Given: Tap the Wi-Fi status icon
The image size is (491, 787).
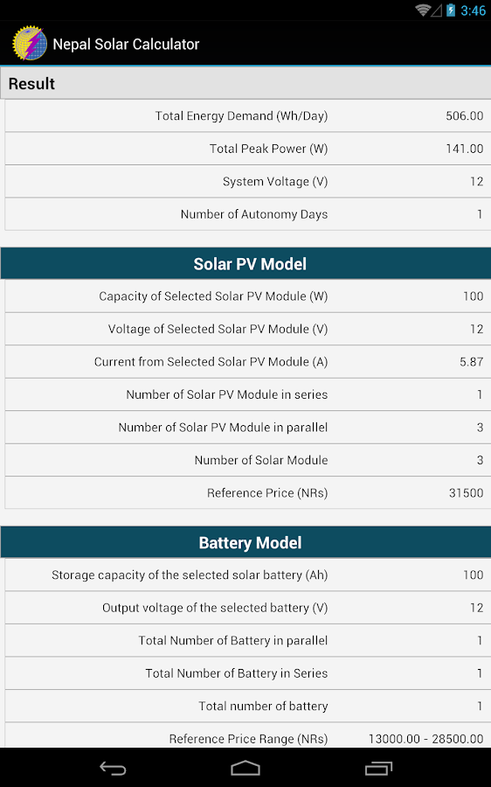Looking at the screenshot, I should tap(423, 10).
